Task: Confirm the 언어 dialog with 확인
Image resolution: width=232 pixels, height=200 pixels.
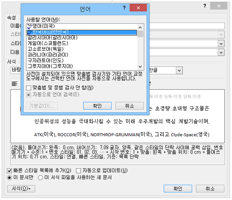Action: click(x=97, y=106)
